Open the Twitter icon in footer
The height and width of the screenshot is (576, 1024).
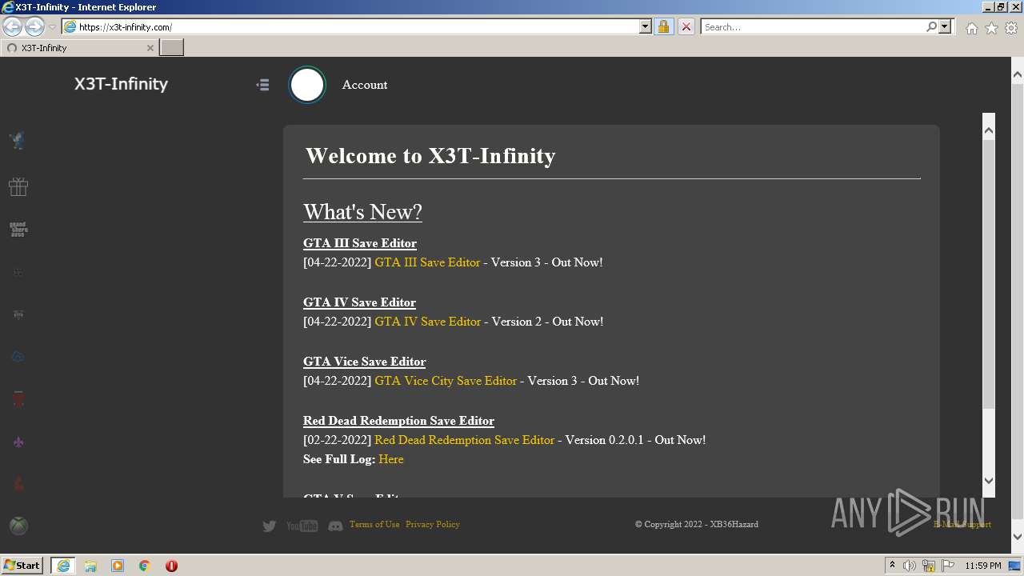[x=270, y=526]
